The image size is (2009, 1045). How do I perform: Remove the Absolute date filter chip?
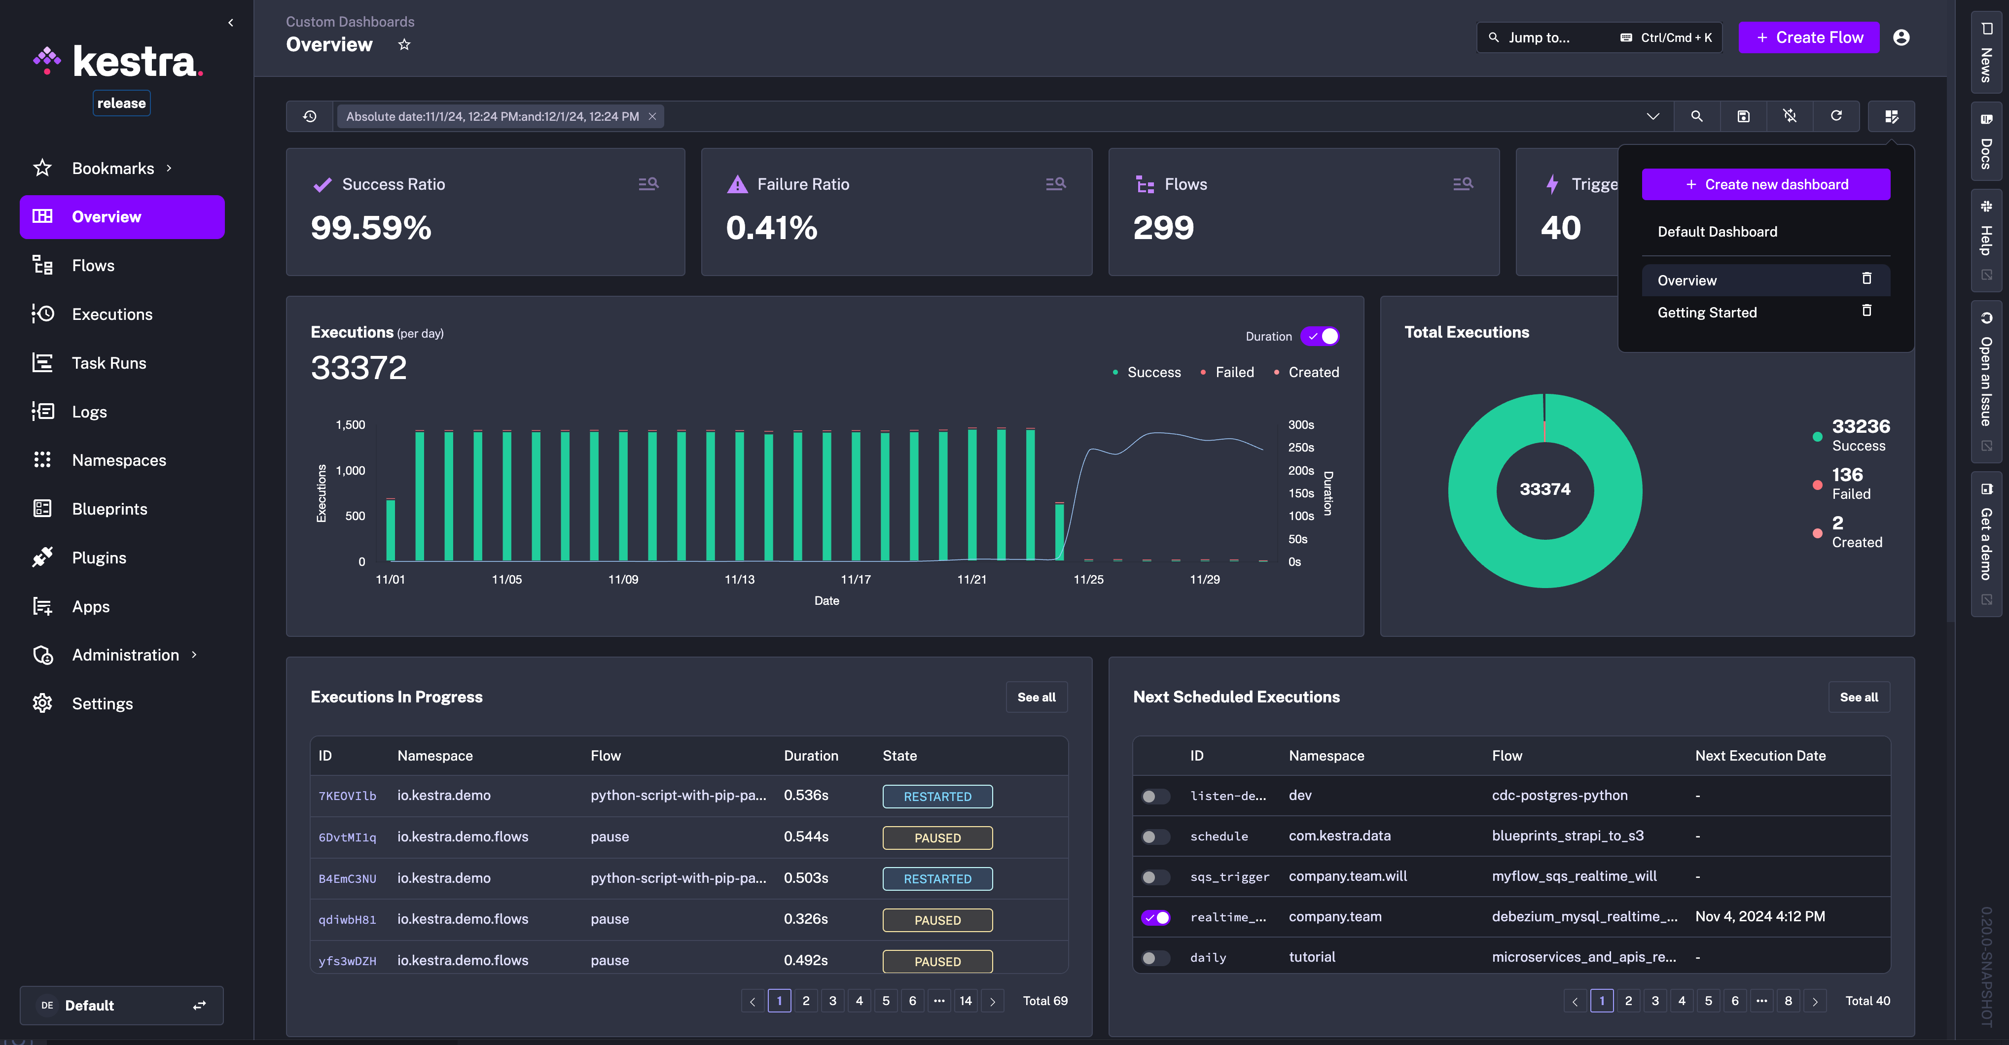652,116
